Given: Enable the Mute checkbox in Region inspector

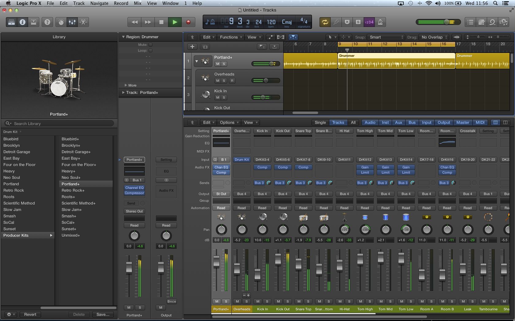Looking at the screenshot, I should coord(151,45).
